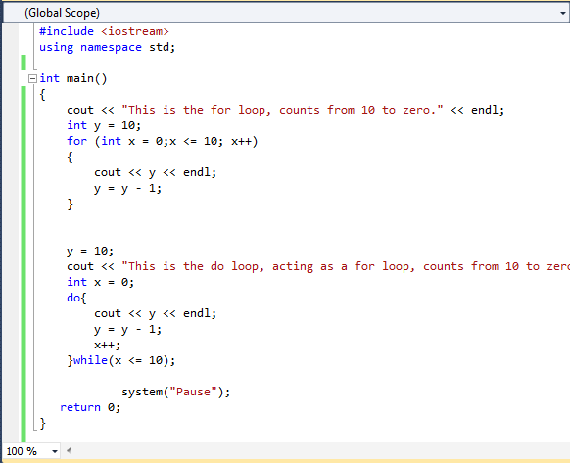Click 'y = y - 1;' inside for loop
Viewport: 570px width, 463px height.
127,188
